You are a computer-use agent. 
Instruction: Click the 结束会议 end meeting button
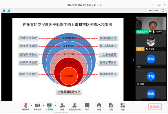click(x=155, y=106)
